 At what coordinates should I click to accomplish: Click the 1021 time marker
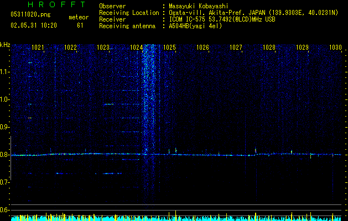click(x=38, y=48)
